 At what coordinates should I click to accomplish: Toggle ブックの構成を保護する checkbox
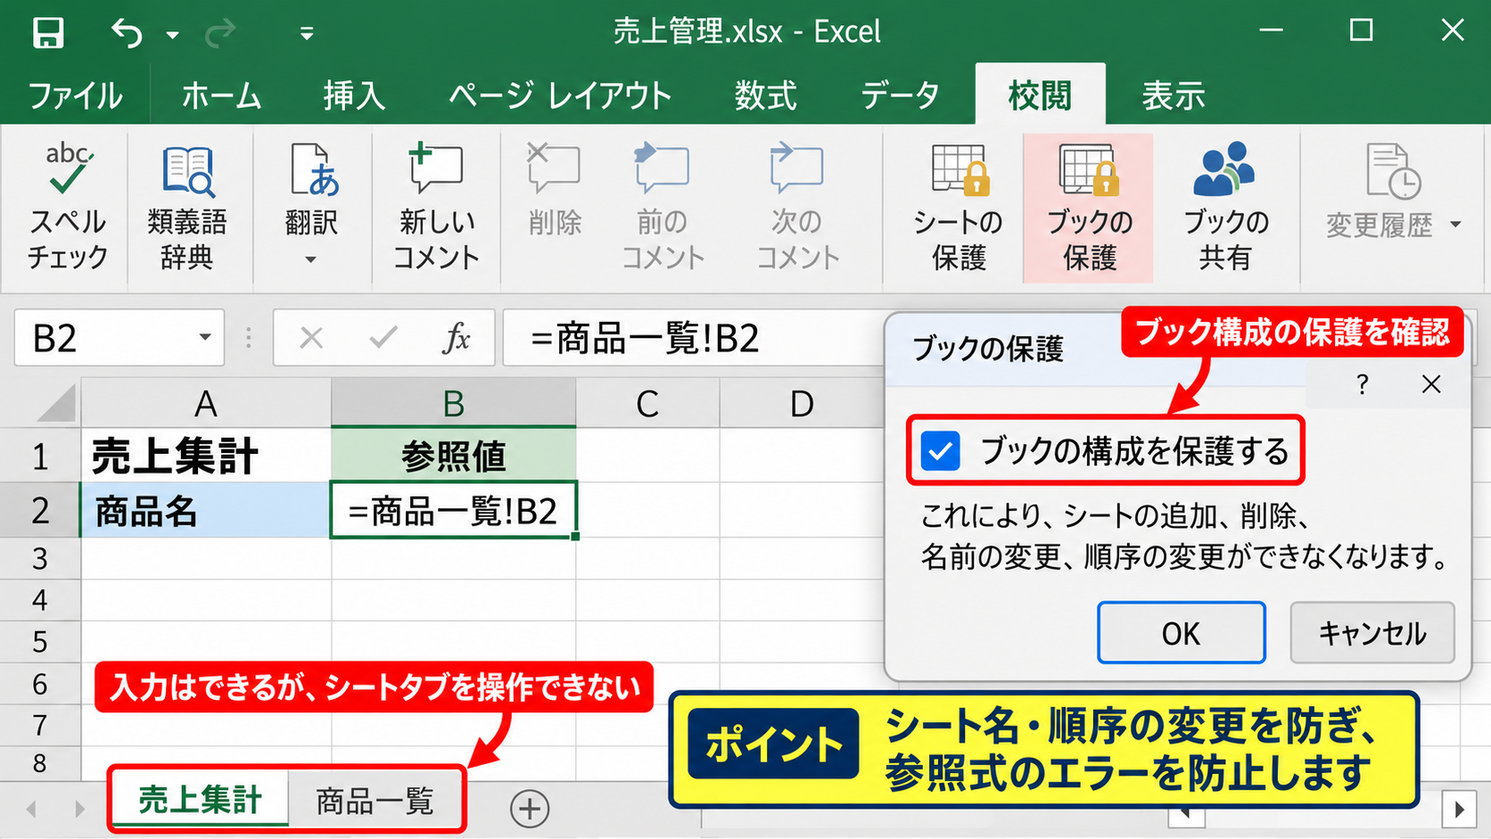pos(941,450)
